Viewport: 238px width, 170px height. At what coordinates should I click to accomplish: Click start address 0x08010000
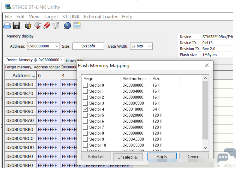pyautogui.click(x=133, y=109)
